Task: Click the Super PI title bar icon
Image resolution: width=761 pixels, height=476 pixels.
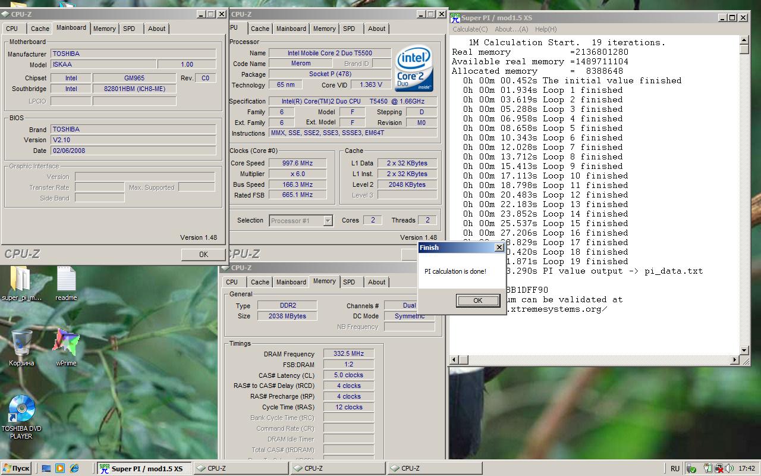Action: (x=455, y=18)
